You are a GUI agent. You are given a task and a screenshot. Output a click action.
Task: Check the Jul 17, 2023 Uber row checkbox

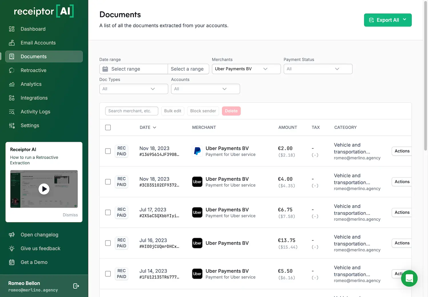click(108, 212)
